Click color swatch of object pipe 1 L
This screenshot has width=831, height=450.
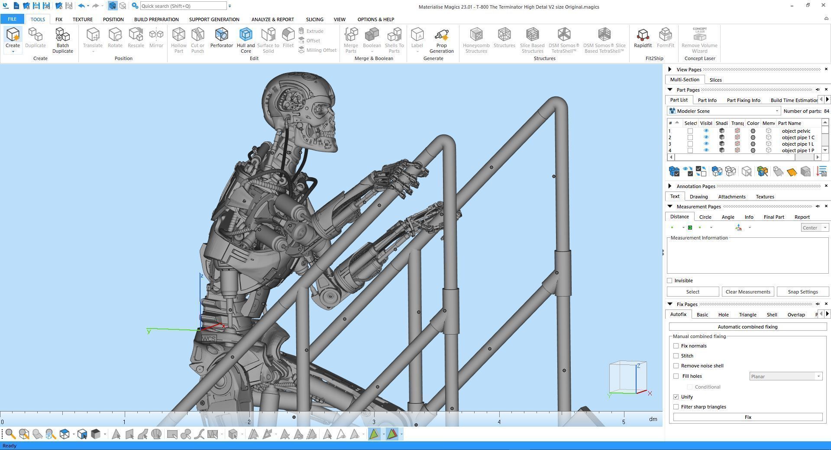click(753, 144)
